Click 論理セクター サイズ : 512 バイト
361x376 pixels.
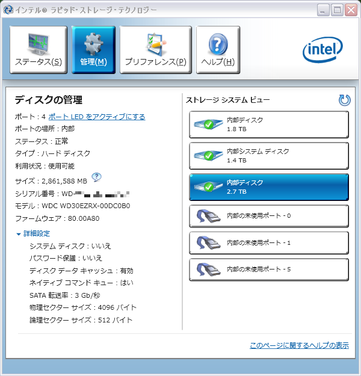pos(81,320)
